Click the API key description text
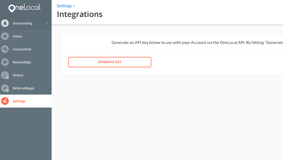This screenshot has width=283, height=160. [197, 42]
